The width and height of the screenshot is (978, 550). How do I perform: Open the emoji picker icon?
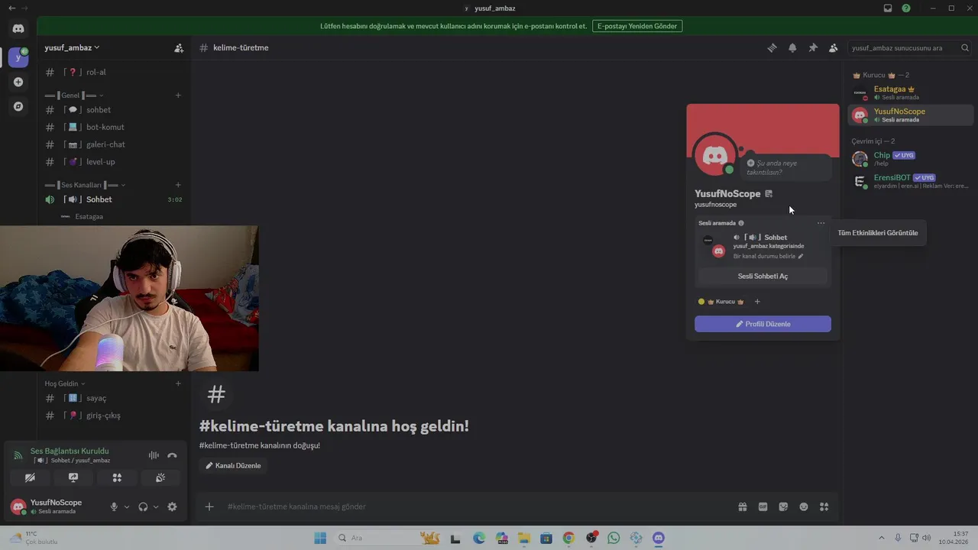(x=804, y=506)
